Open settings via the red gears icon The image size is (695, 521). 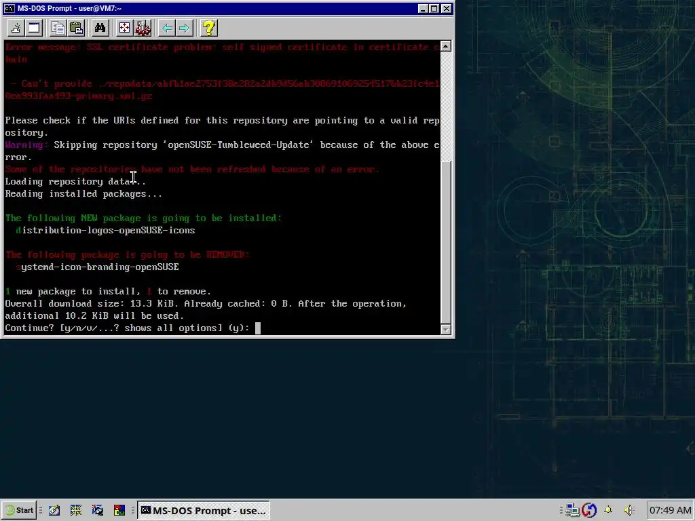coord(143,28)
